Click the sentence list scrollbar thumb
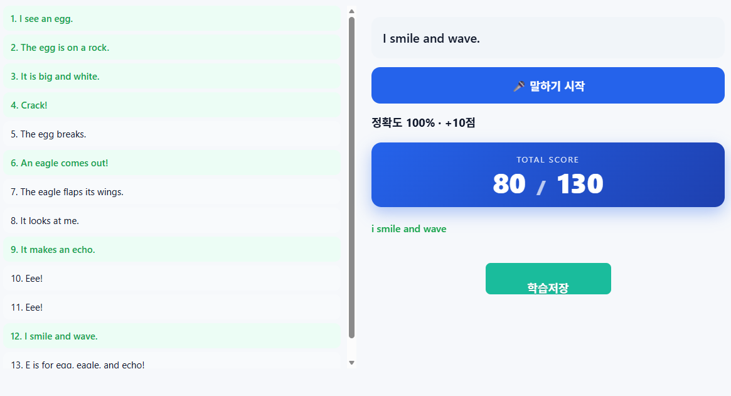The image size is (731, 396). [351, 176]
